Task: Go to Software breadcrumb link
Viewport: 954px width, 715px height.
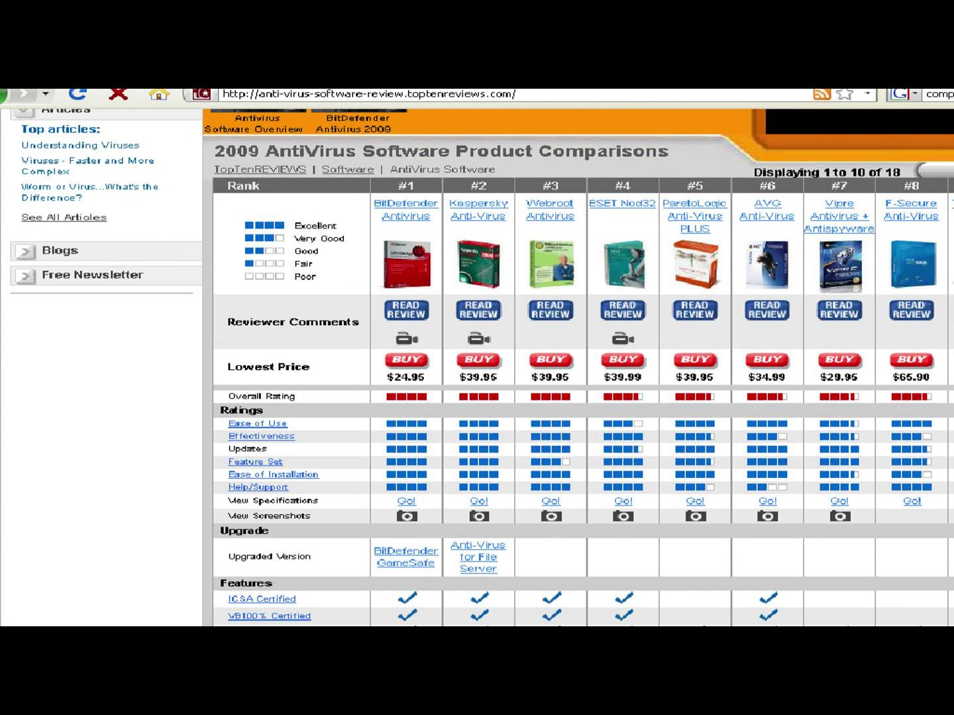Action: (348, 169)
